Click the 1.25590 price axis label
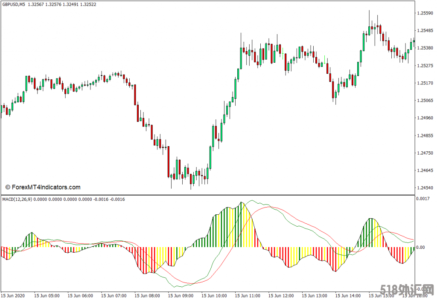Image resolution: width=437 pixels, height=300 pixels. (425, 13)
